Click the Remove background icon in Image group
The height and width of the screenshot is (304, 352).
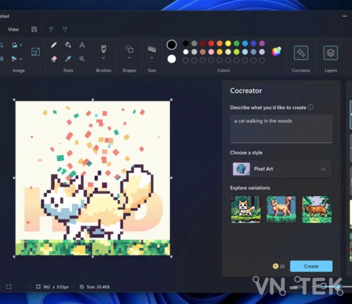pos(36,52)
